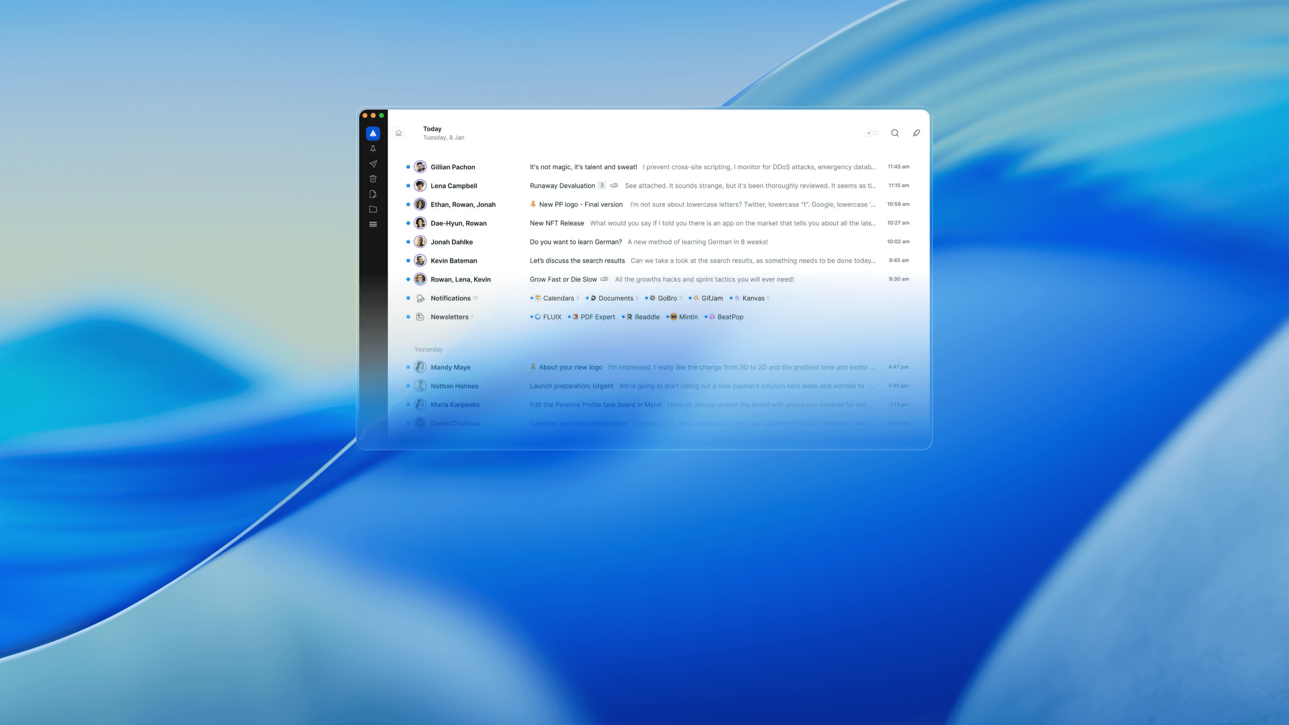Click the 11:45 am timestamp
1289x725 pixels.
(899, 166)
